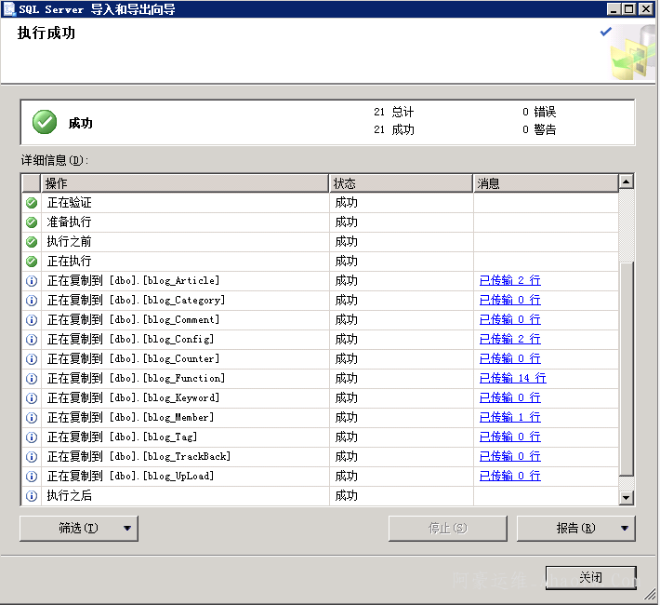660x605 pixels.
Task: Click the info icon beside blog_UpLoad row
Action: 32,477
